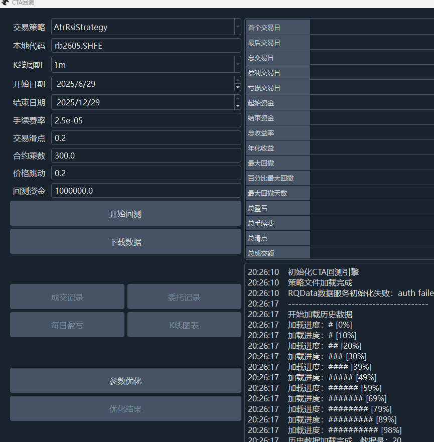
Task: Expand the K线周期 interval dropdown
Action: 237,65
